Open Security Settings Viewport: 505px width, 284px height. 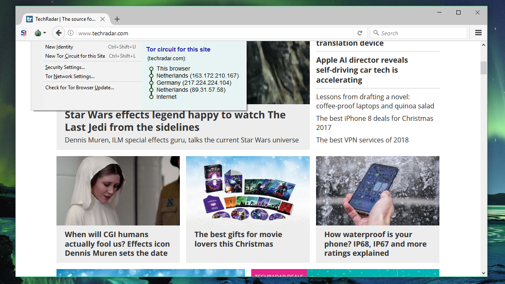tap(65, 67)
